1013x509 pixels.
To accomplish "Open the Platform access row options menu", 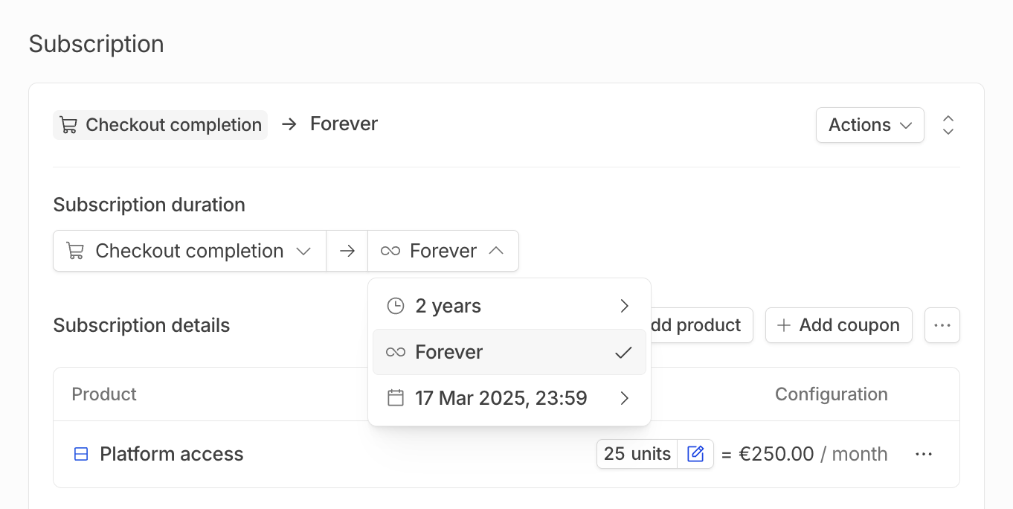I will [x=924, y=454].
